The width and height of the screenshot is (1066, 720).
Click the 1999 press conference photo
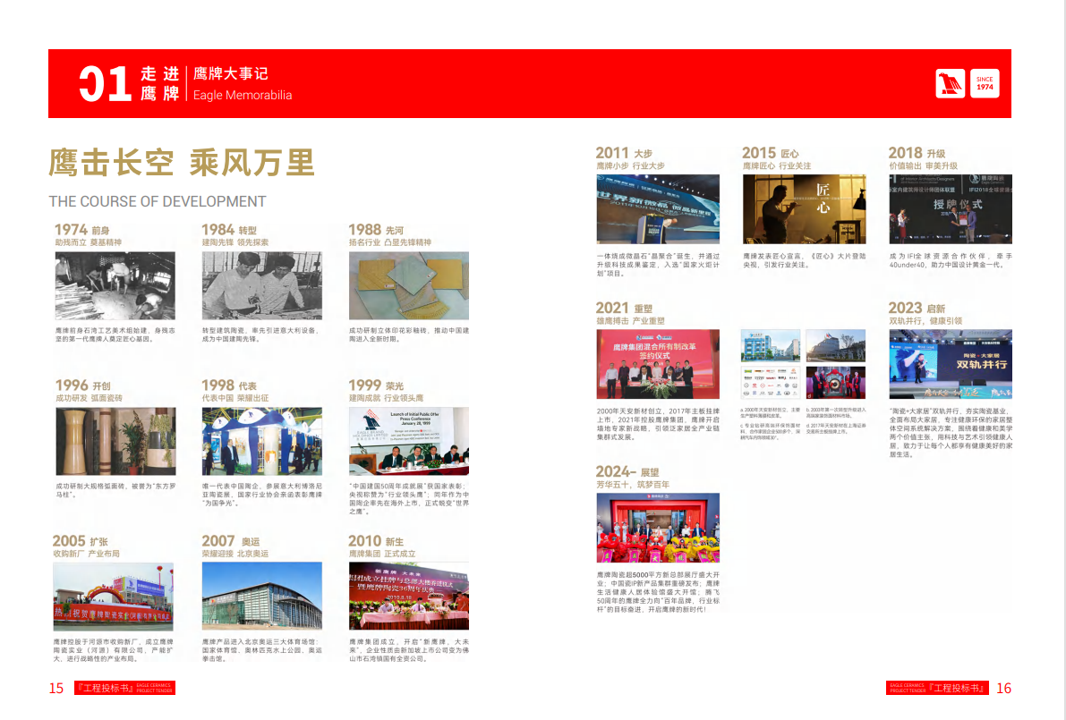(408, 440)
